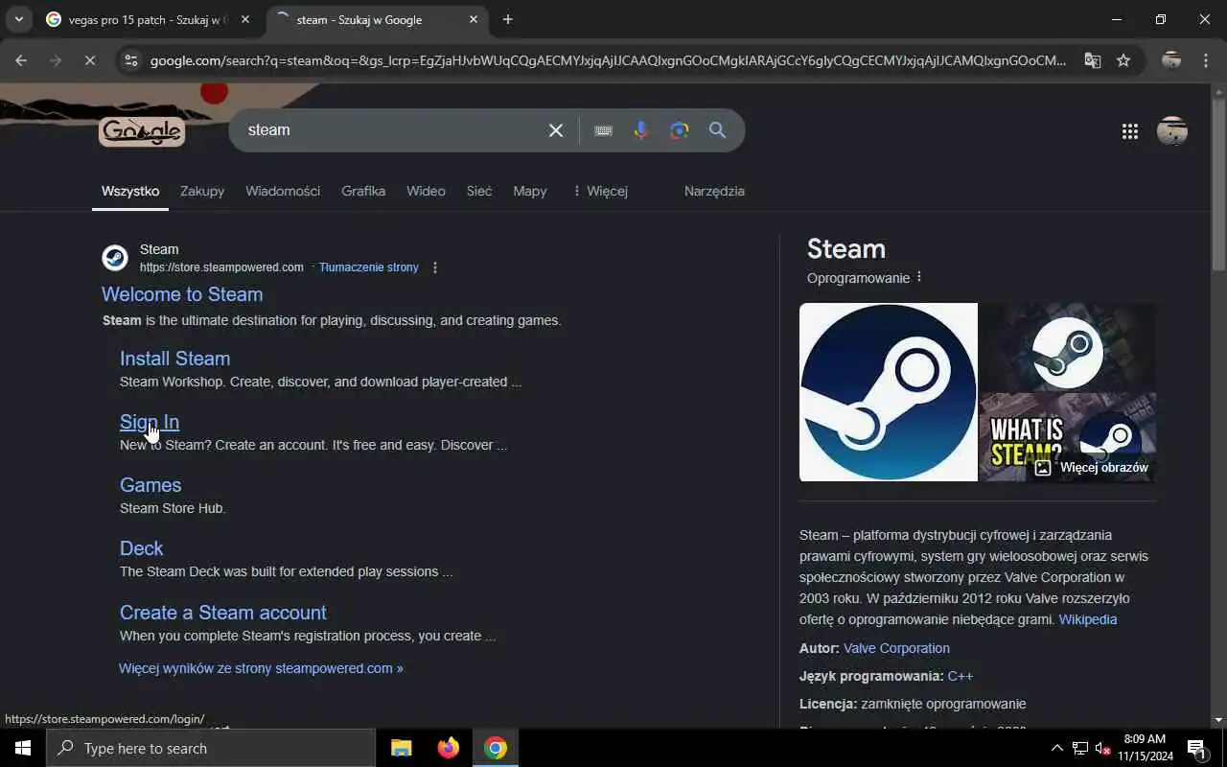The height and width of the screenshot is (767, 1227).
Task: Open the Chrome profile avatar
Action: 1171,60
